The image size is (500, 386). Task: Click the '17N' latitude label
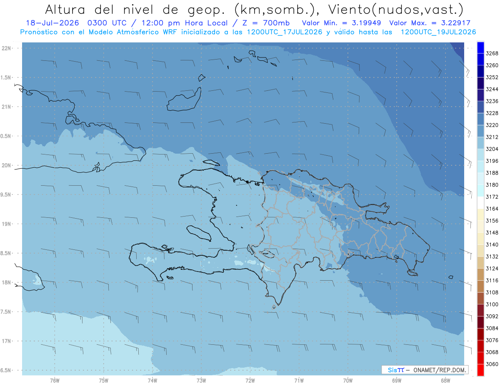click(x=7, y=341)
